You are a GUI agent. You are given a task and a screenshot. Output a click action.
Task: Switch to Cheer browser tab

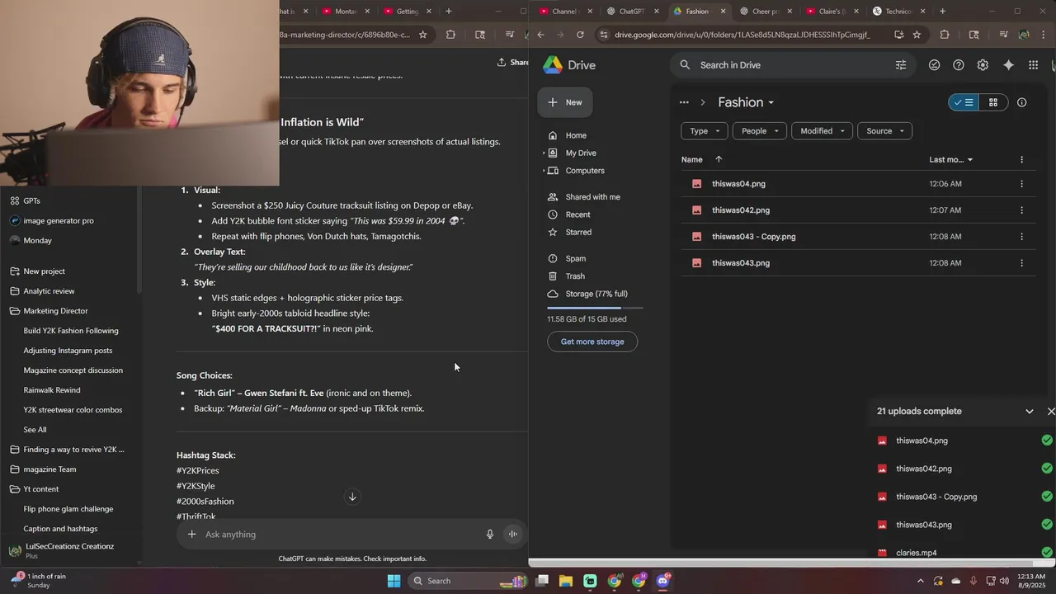pyautogui.click(x=766, y=12)
